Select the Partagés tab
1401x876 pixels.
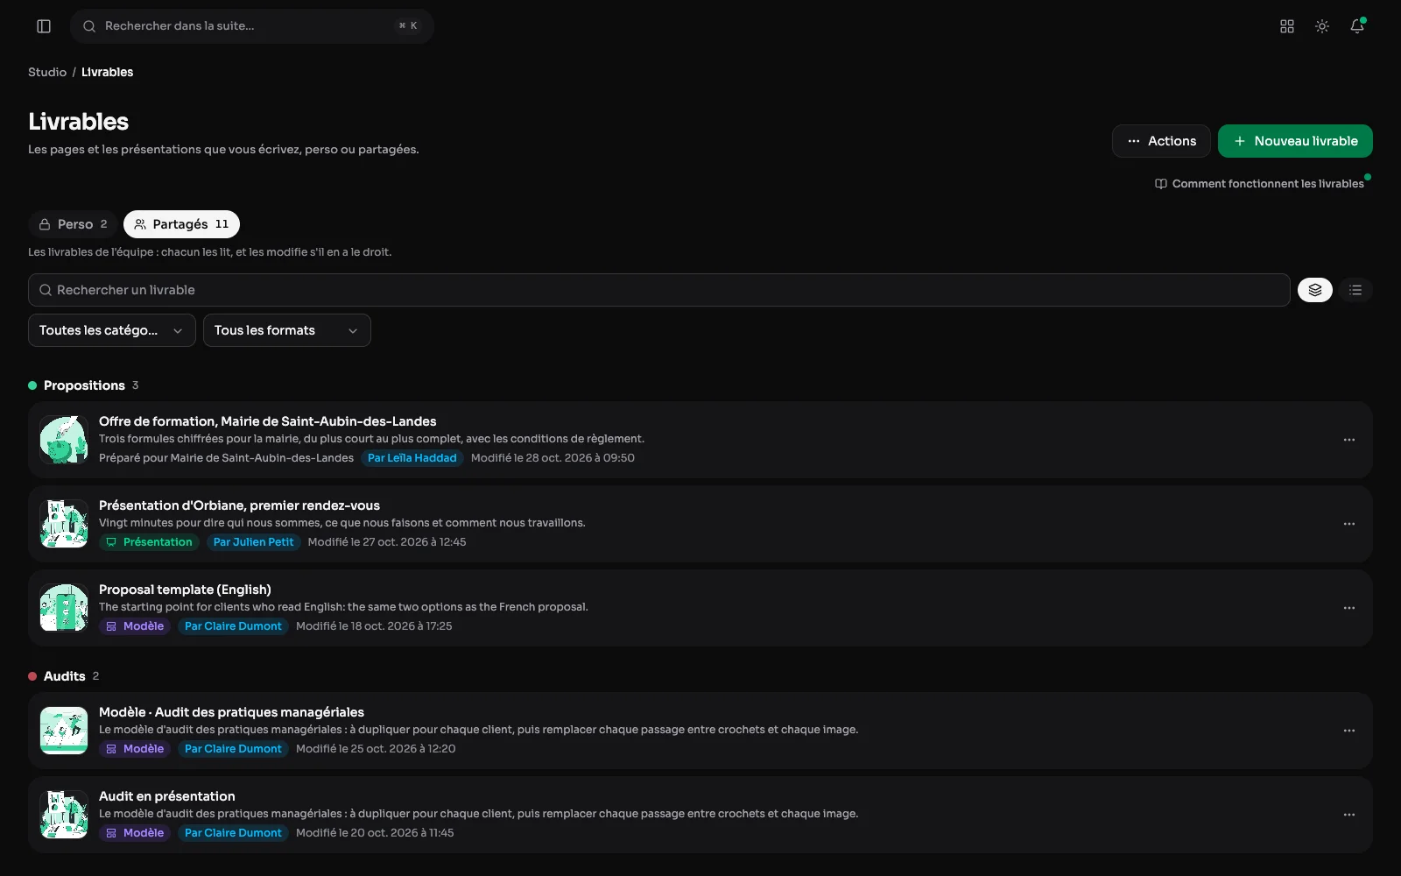tap(181, 224)
